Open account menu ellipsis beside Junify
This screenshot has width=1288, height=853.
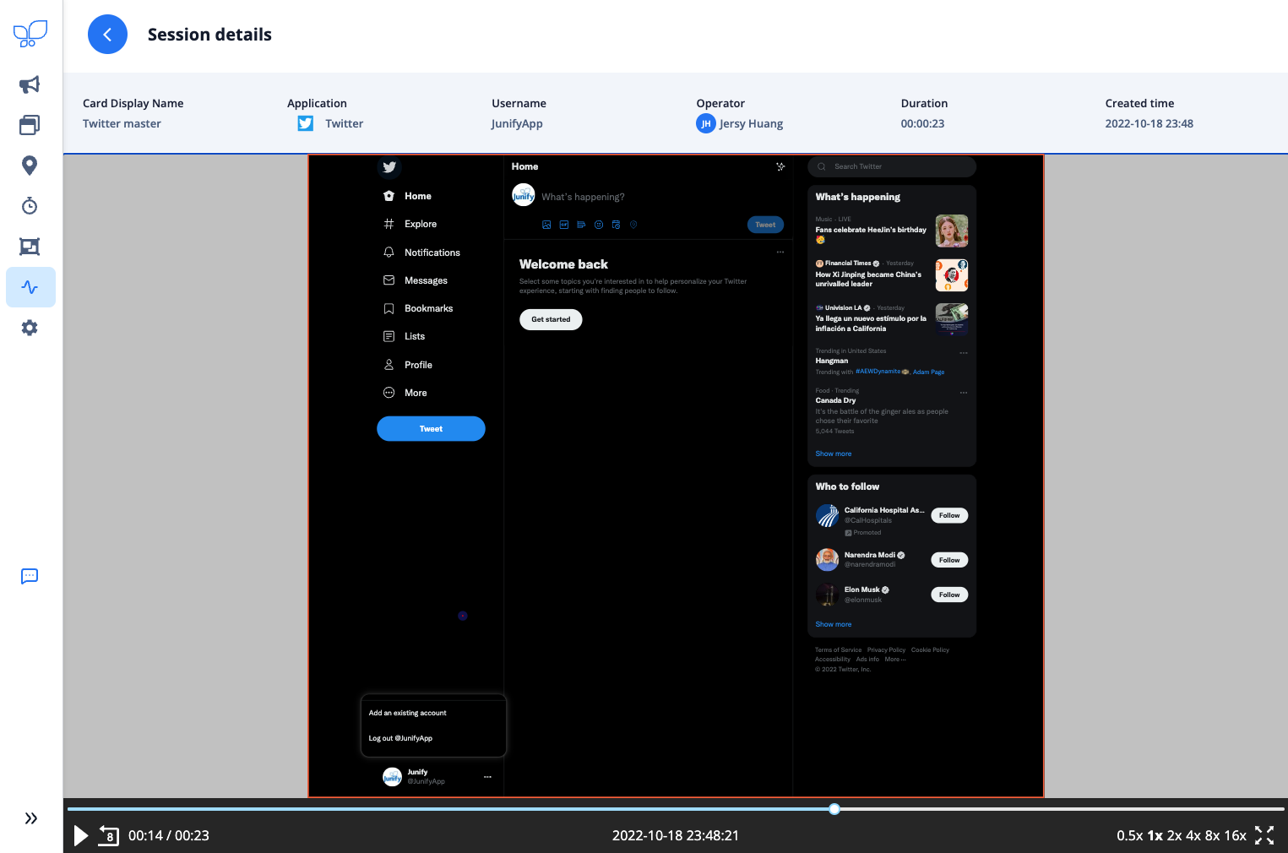(487, 777)
